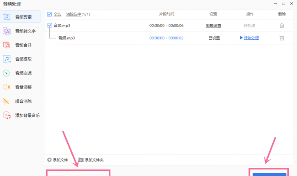Click the 已设置 status text
Screen dimensions: 297x176
pyautogui.click(x=214, y=38)
